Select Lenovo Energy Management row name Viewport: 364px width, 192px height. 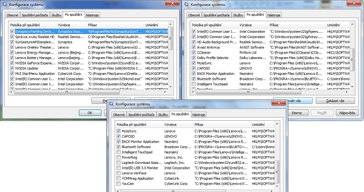pyautogui.click(x=35, y=53)
